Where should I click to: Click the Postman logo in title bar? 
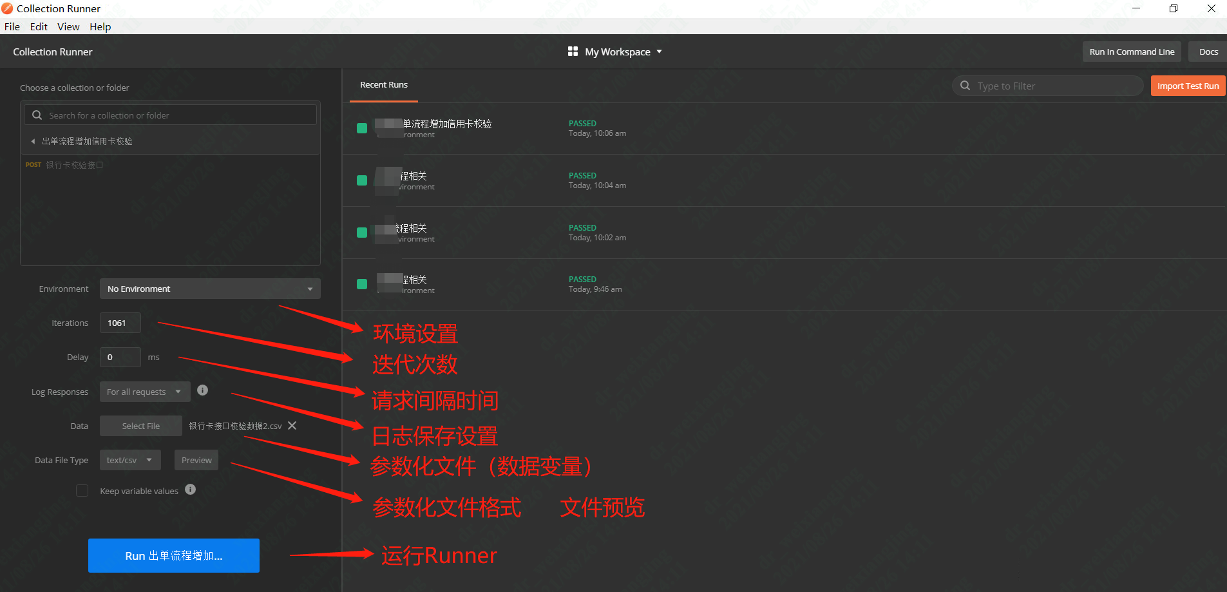[7, 8]
